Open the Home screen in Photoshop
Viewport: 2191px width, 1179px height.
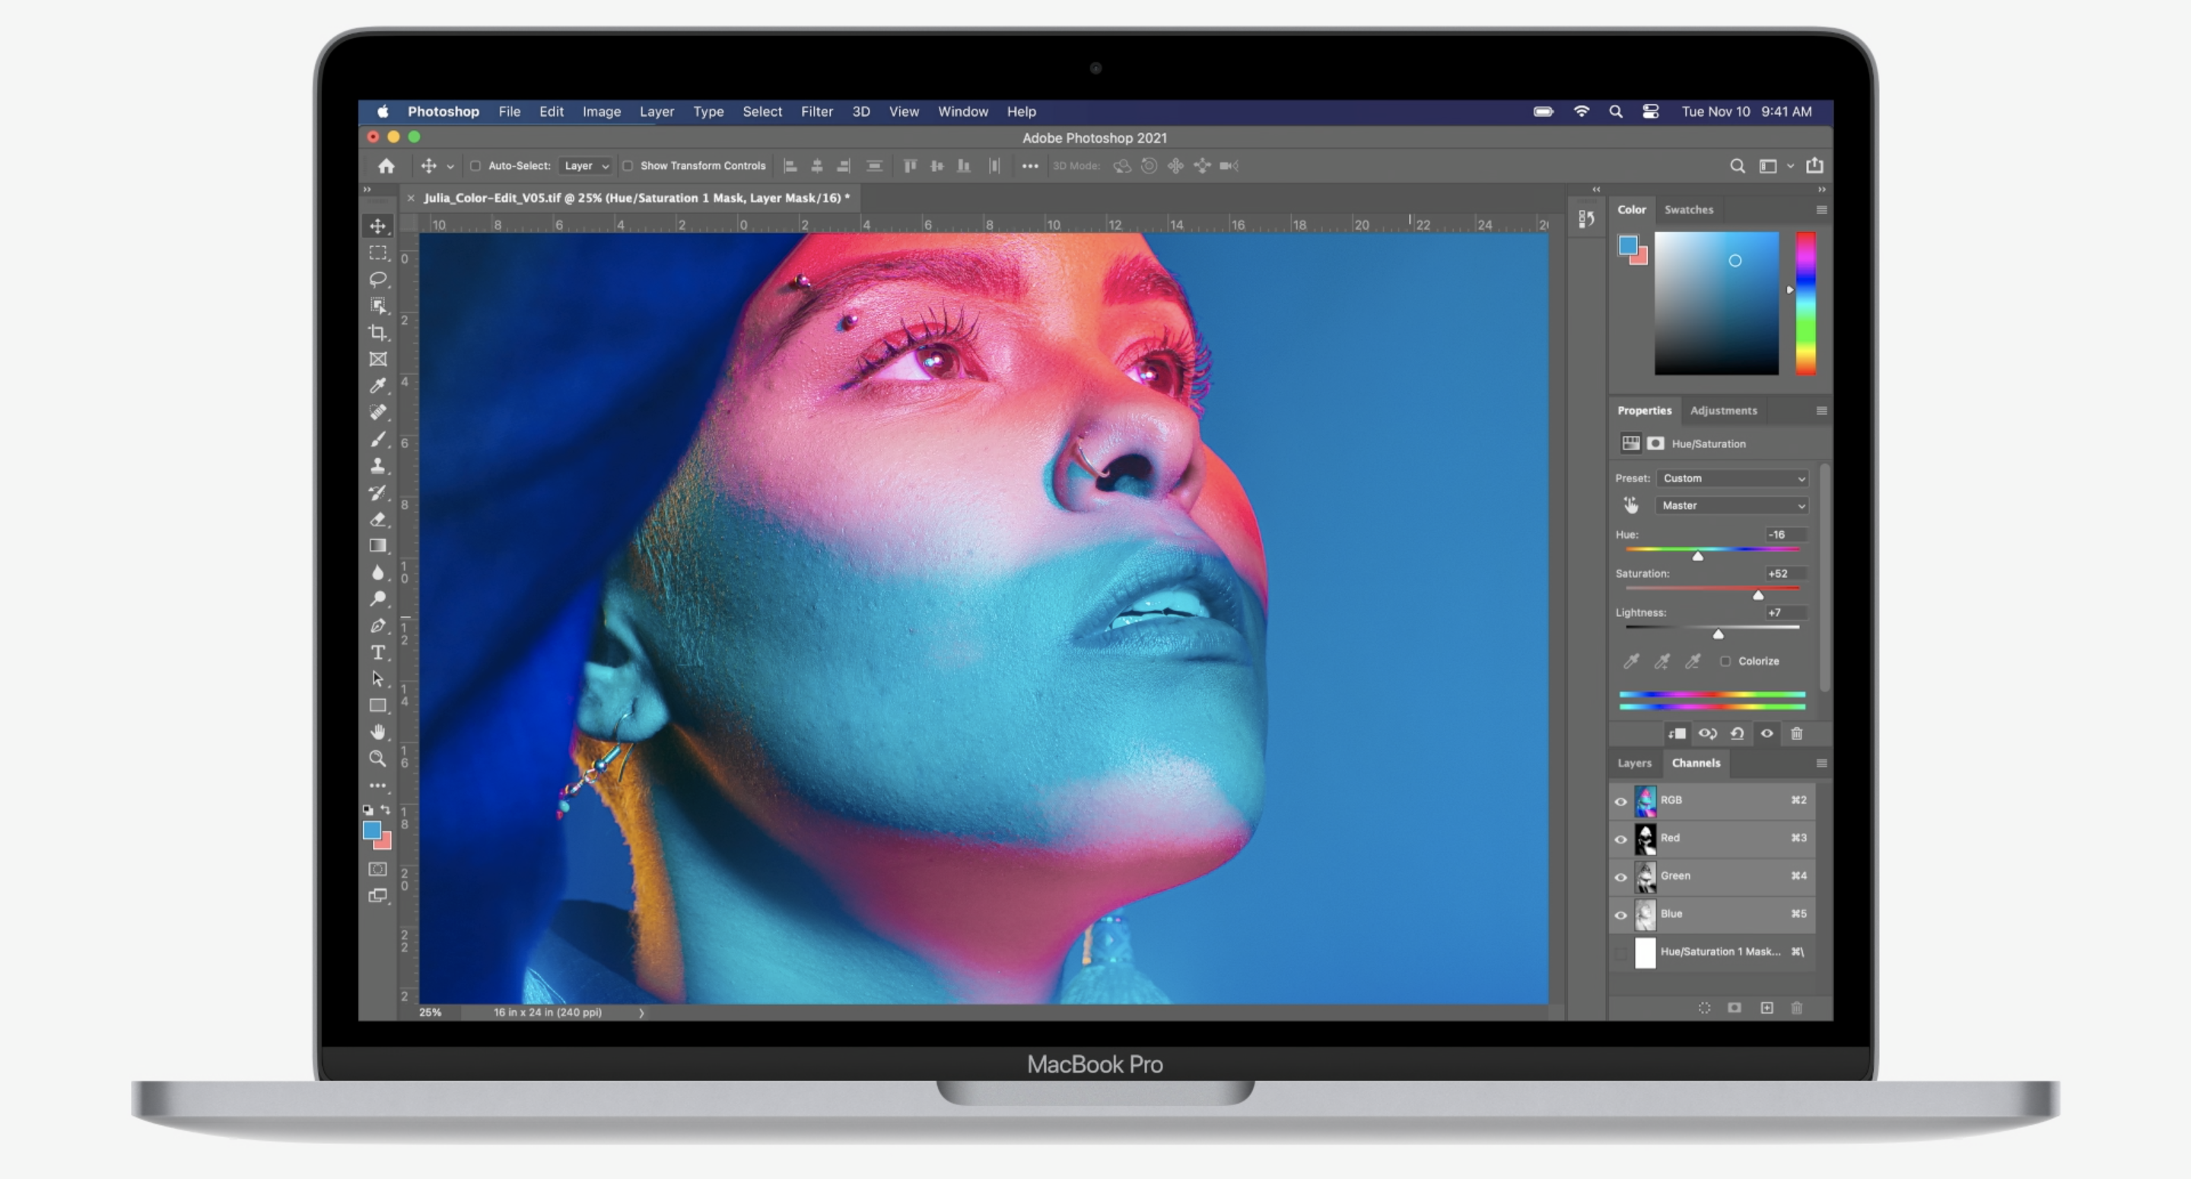pyautogui.click(x=387, y=166)
